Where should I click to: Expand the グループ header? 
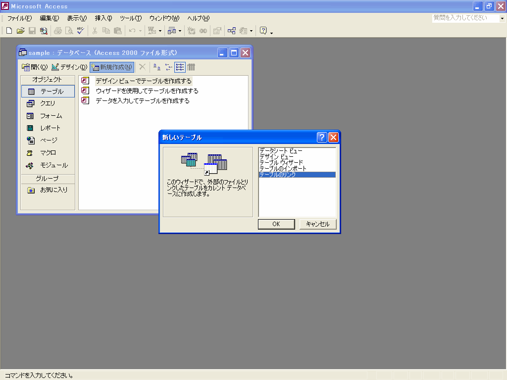click(48, 178)
